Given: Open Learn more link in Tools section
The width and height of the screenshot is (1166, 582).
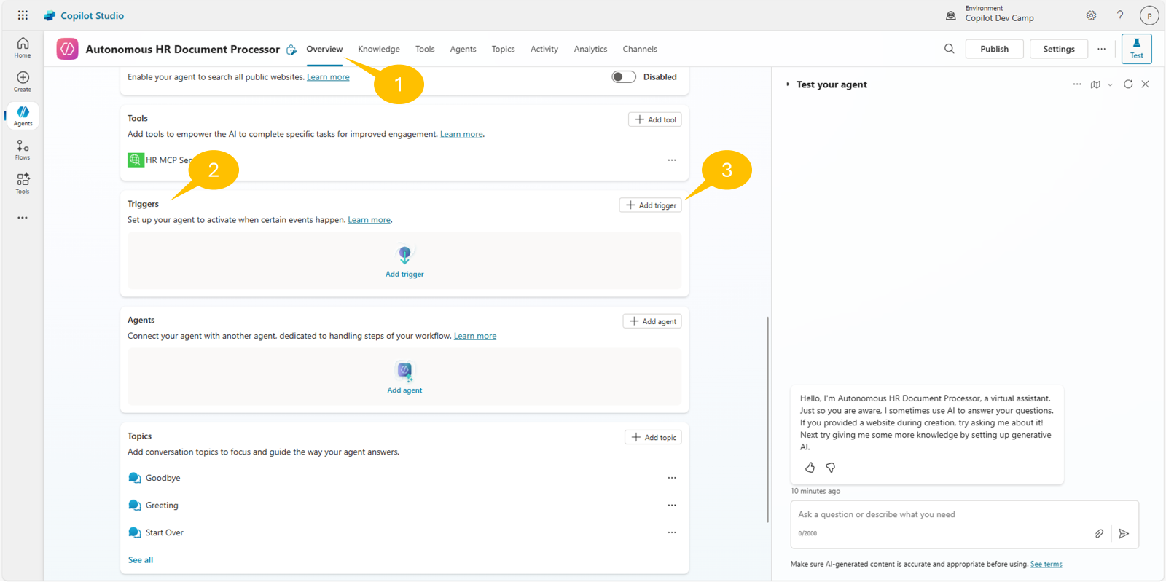Looking at the screenshot, I should [x=461, y=134].
